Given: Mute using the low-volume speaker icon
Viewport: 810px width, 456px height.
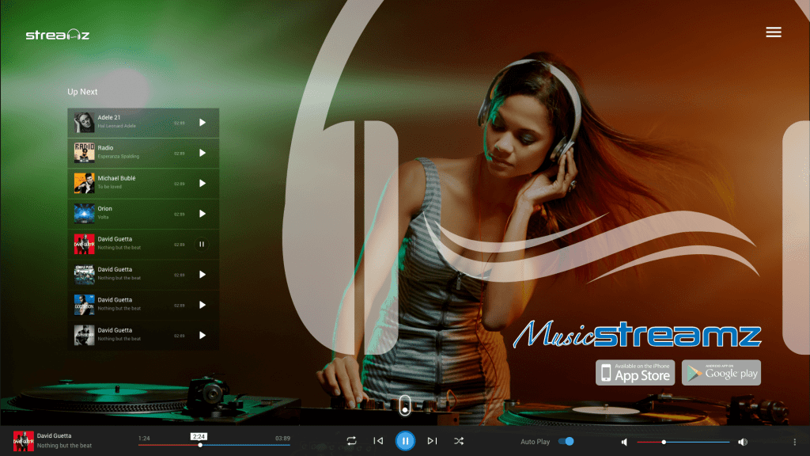Looking at the screenshot, I should click(624, 442).
